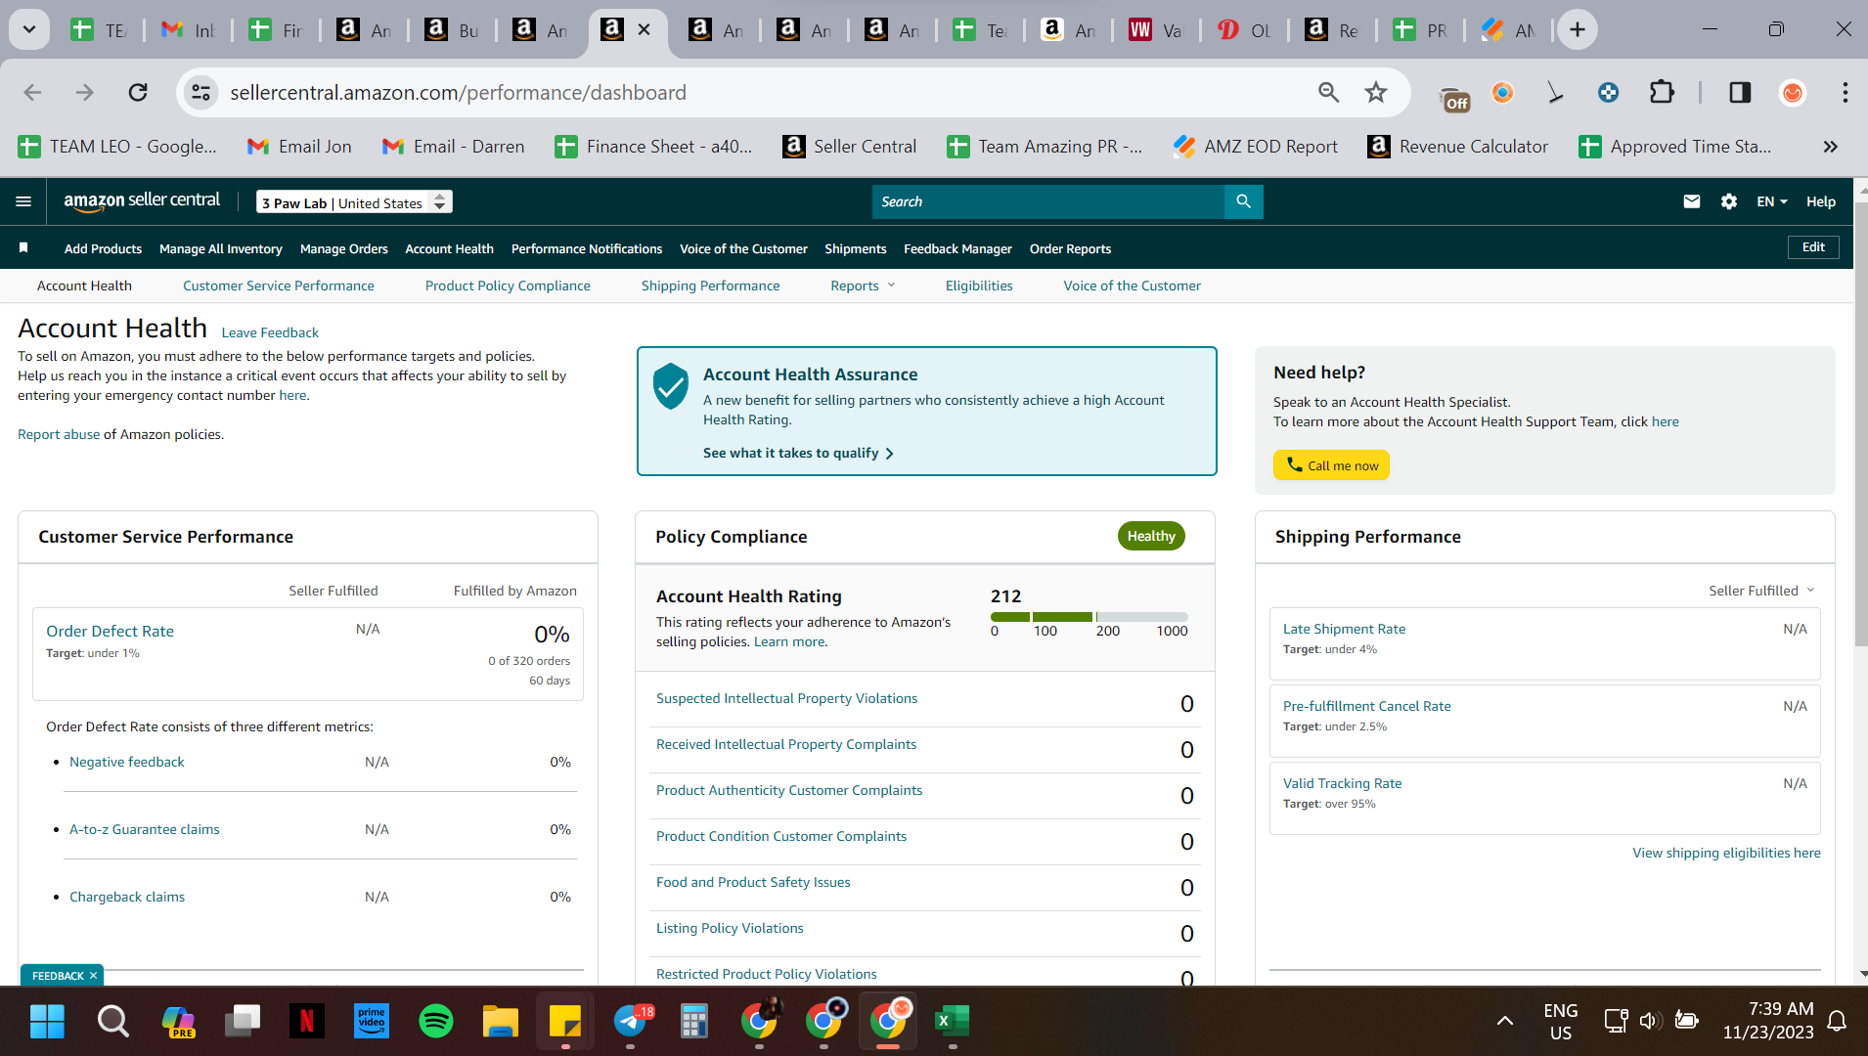Expand See what it takes to qualify
1868x1056 pixels.
(x=798, y=453)
